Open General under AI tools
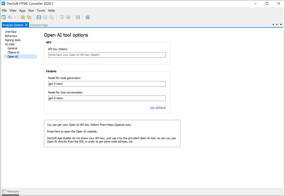 click(x=12, y=48)
